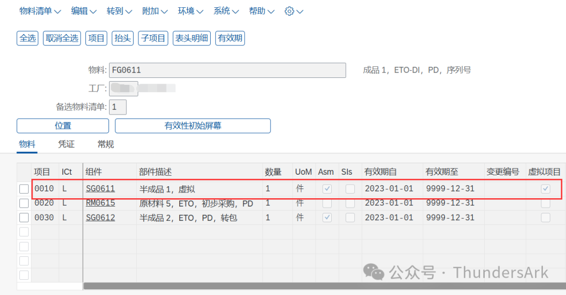
Task: Open the settings gear menu
Action: click(293, 11)
